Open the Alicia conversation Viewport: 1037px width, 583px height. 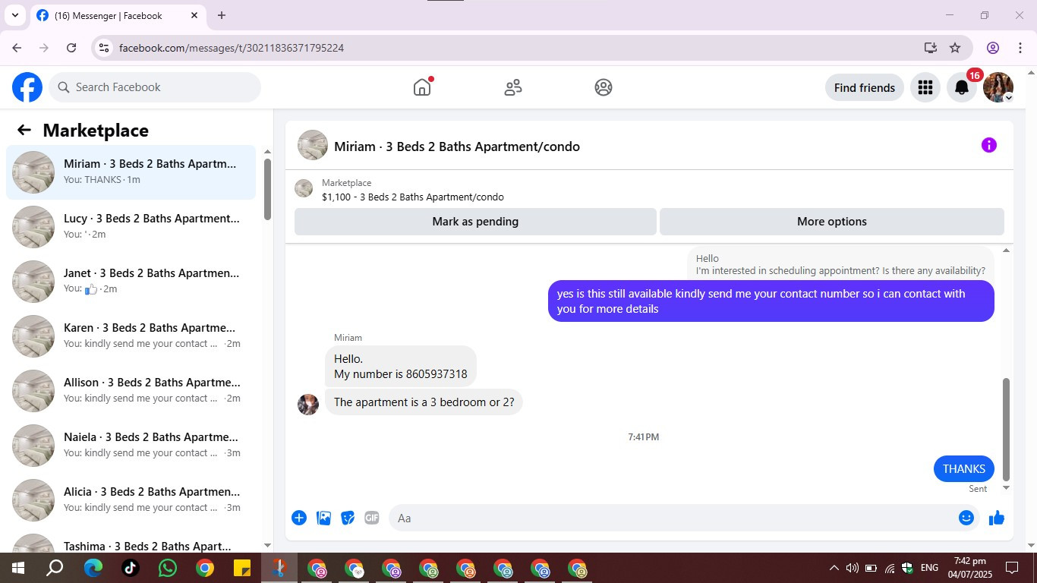[x=131, y=500]
